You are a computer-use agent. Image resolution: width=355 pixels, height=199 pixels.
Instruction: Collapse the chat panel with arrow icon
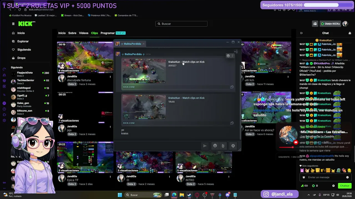click(x=301, y=33)
